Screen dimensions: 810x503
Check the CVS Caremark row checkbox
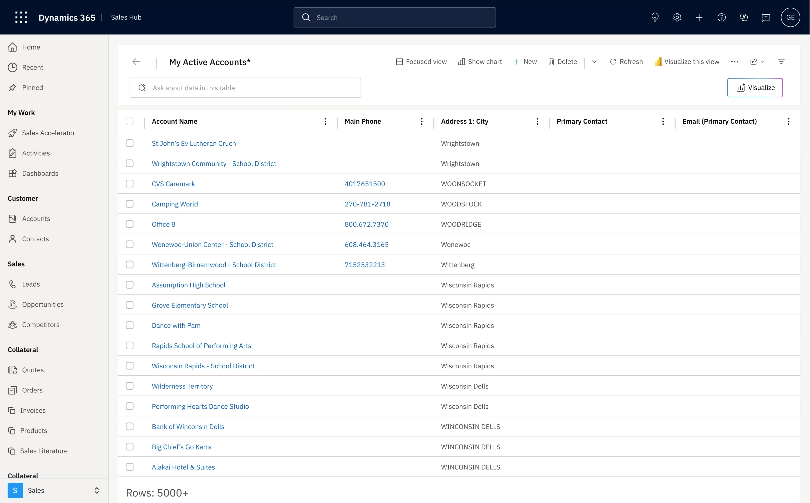pyautogui.click(x=130, y=184)
